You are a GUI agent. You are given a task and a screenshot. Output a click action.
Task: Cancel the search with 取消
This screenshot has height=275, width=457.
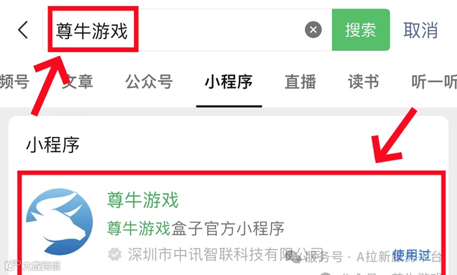pos(421,30)
